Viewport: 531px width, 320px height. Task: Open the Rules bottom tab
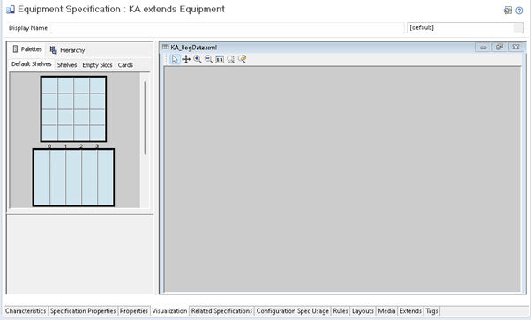pos(340,311)
